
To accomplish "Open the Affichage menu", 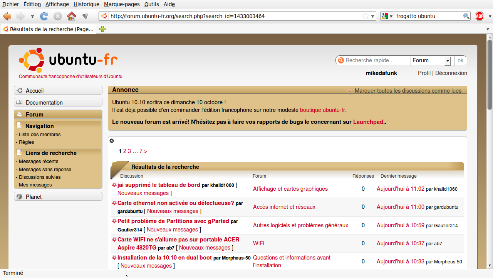I will [57, 4].
